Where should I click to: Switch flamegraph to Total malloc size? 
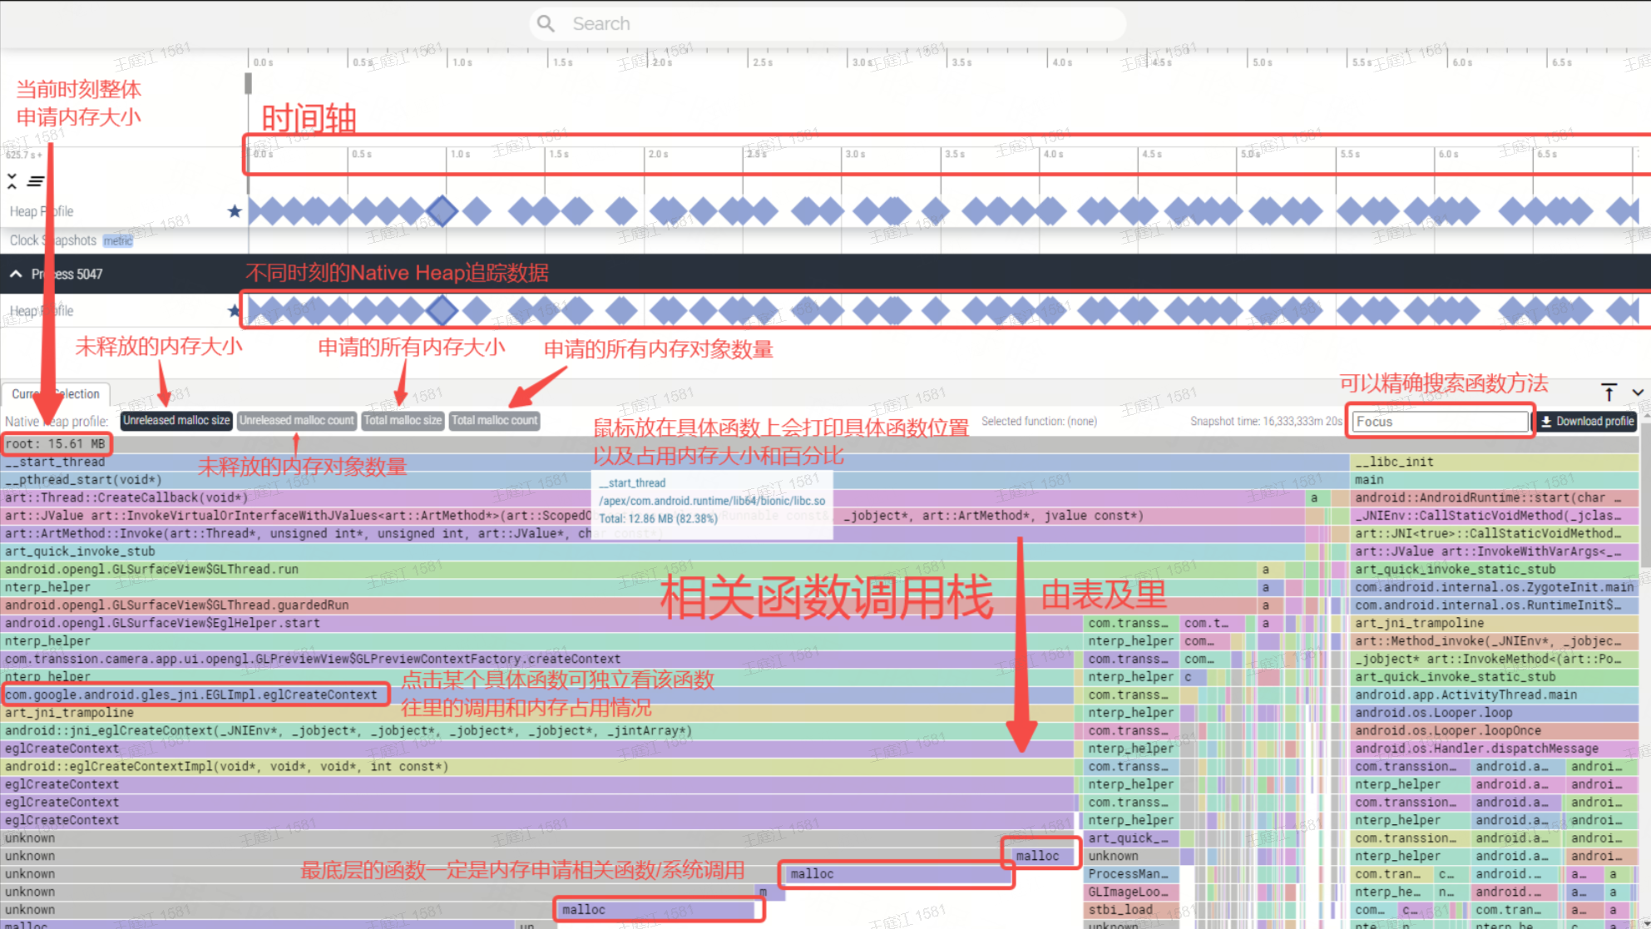403,421
